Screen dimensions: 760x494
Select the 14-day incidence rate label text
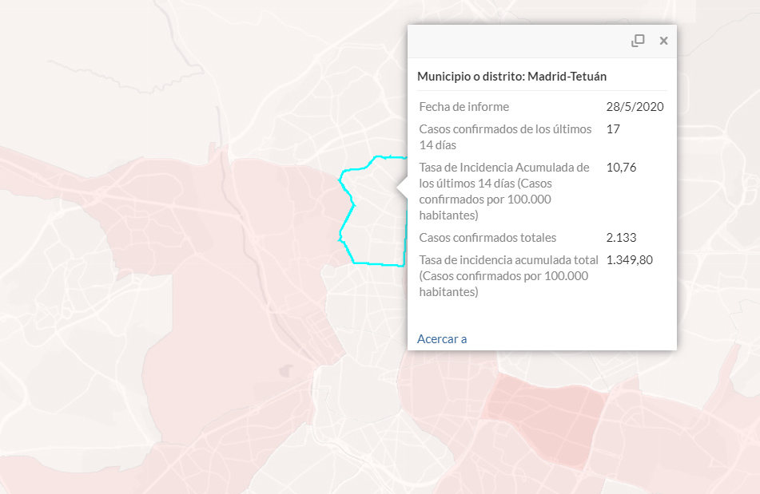tap(504, 191)
